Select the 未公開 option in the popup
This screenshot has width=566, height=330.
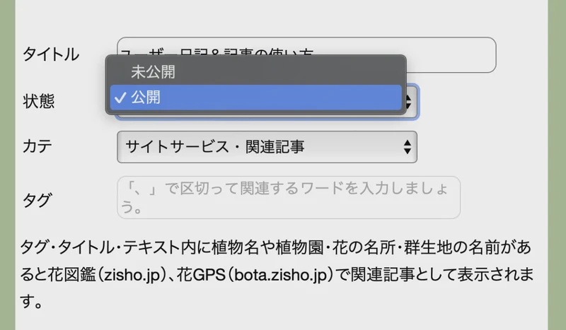coord(255,72)
